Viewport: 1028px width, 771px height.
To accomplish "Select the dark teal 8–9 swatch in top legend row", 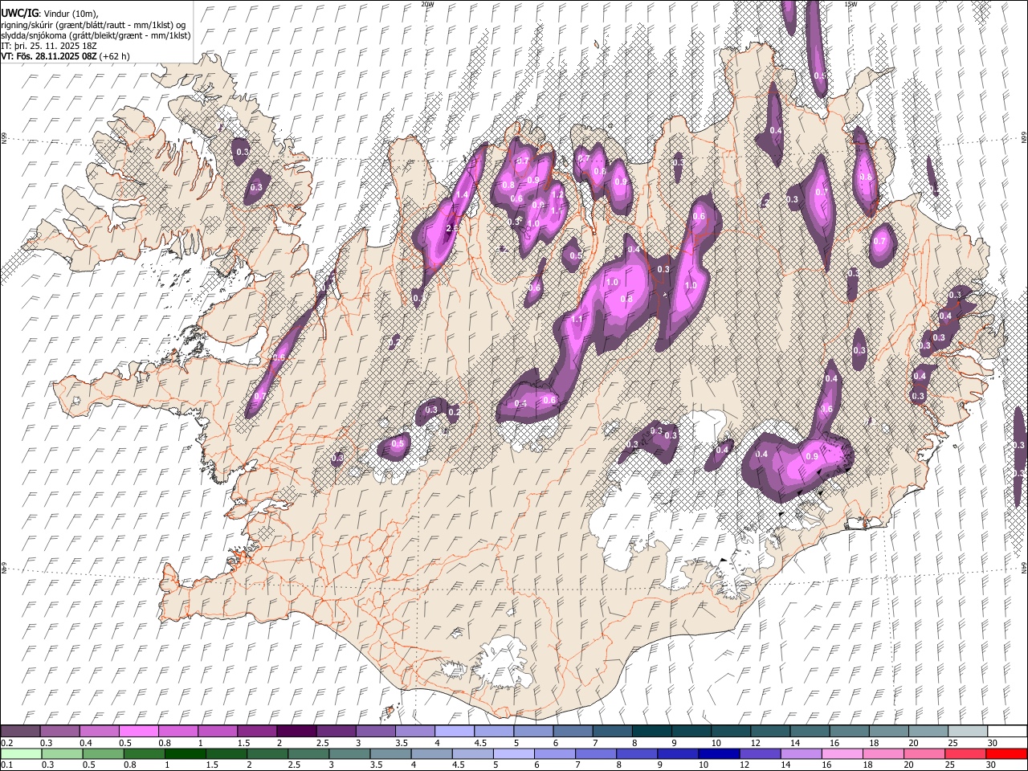I will pyautogui.click(x=651, y=732).
